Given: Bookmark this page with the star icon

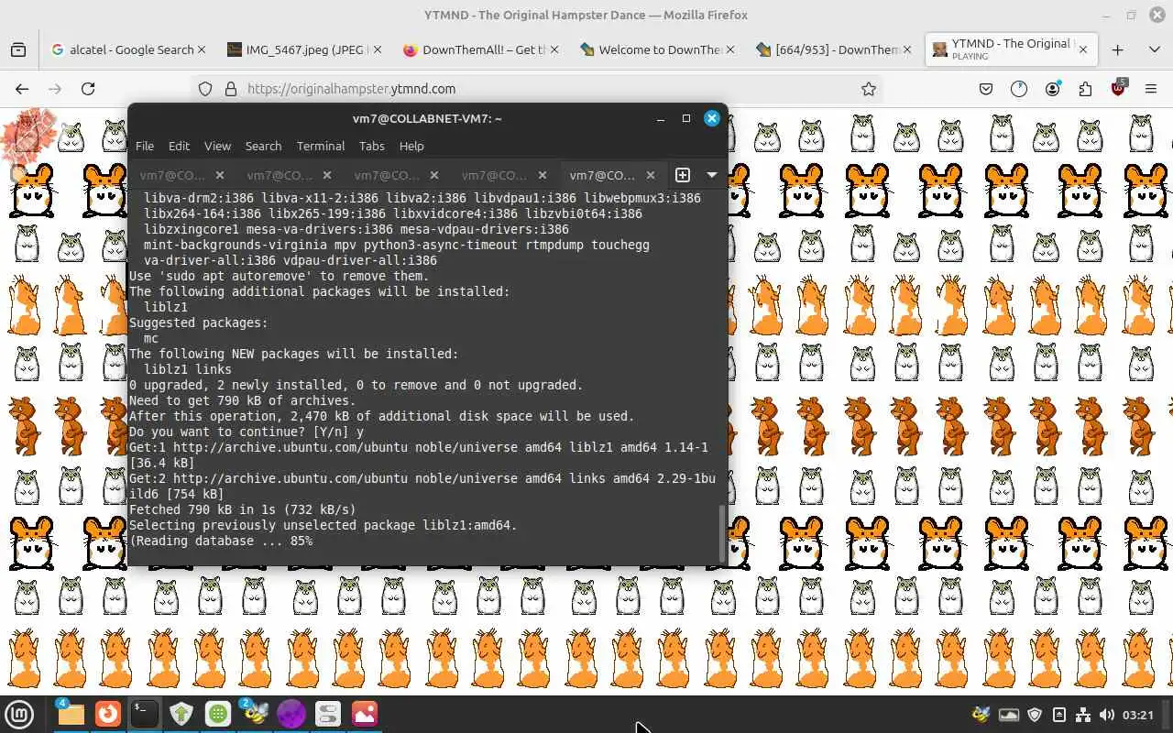Looking at the screenshot, I should [x=869, y=89].
